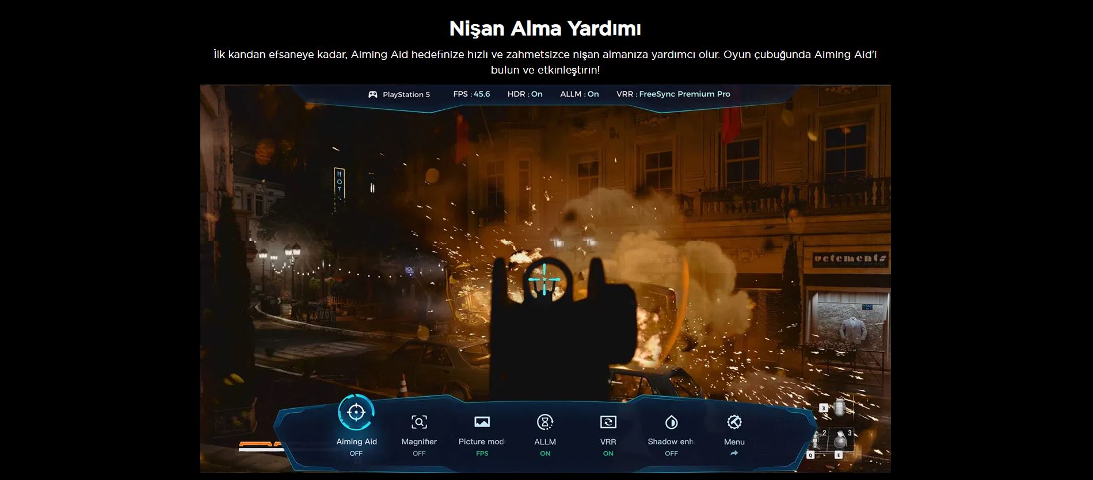Toggle ALLM ON status
The width and height of the screenshot is (1093, 480).
click(545, 454)
